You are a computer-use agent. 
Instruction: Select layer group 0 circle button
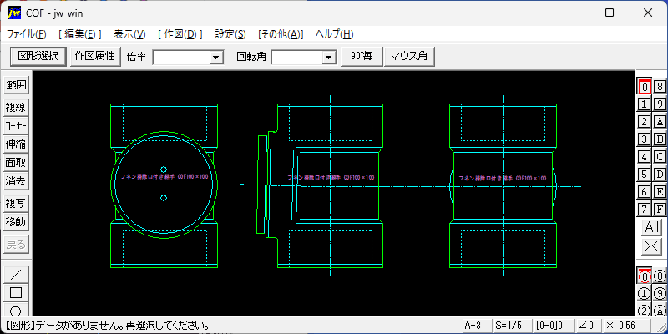click(x=644, y=276)
